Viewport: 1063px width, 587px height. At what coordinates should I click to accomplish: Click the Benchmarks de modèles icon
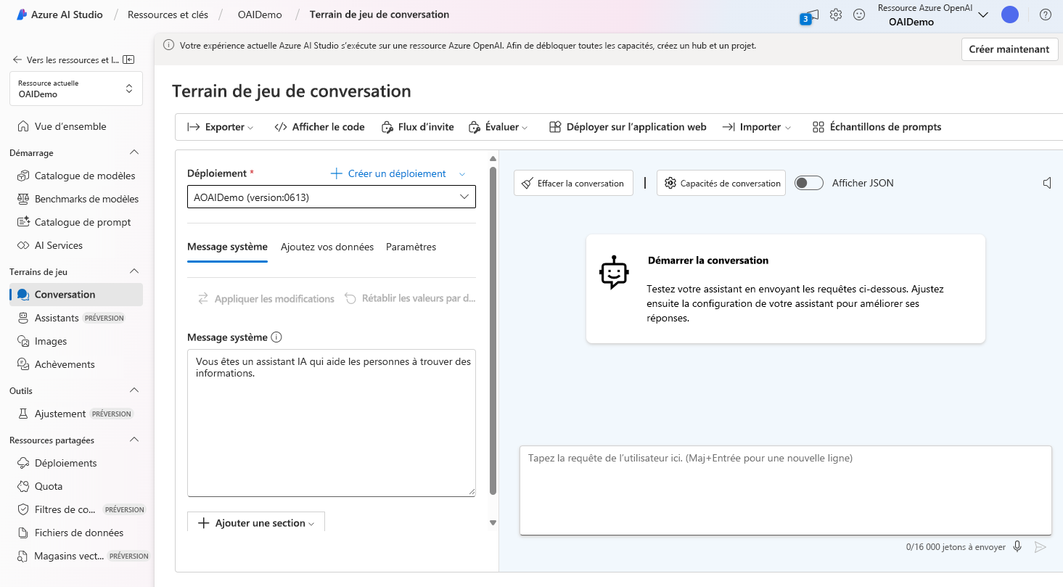(23, 199)
